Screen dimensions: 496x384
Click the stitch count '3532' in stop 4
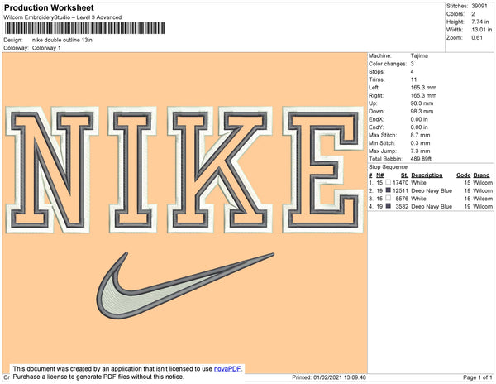402,206
